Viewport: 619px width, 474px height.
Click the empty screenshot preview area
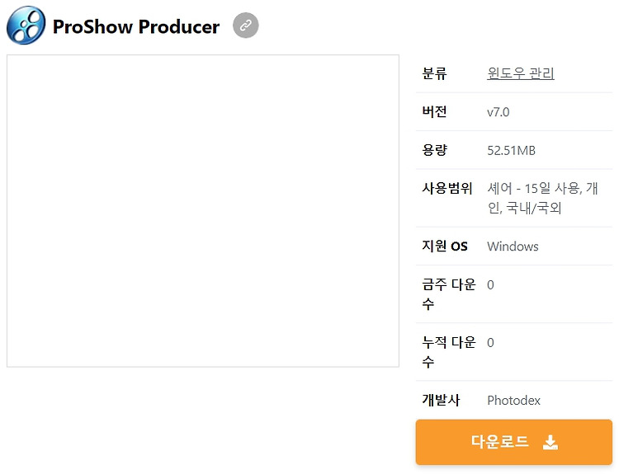[203, 211]
